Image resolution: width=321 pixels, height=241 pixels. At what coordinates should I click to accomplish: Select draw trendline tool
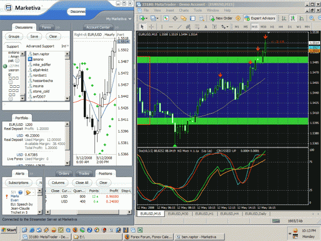pos(180,27)
